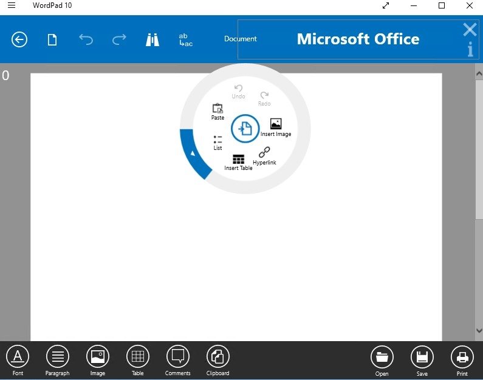This screenshot has height=380, width=483.
Task: Open Clipboard options
Action: click(x=218, y=361)
